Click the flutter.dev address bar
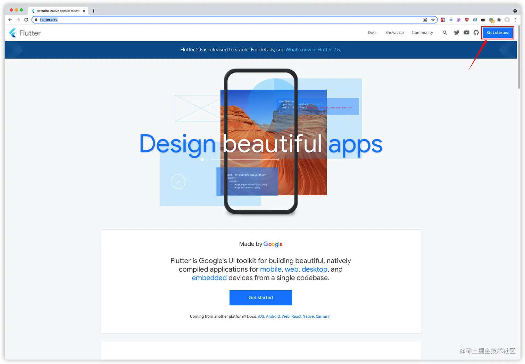The height and width of the screenshot is (364, 525). click(x=208, y=20)
